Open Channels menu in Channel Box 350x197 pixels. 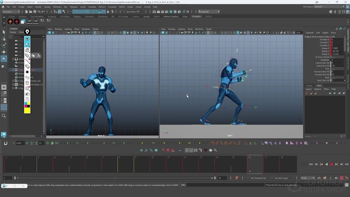(x=309, y=33)
